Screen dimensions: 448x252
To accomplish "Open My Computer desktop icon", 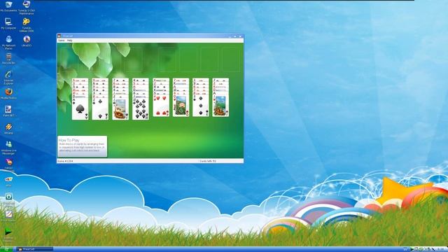I will [8, 23].
